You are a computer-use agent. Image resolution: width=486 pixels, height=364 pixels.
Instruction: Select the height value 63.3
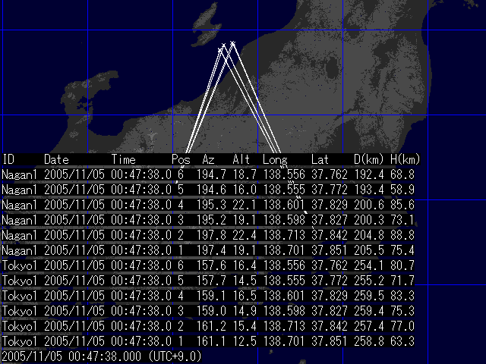(402, 341)
